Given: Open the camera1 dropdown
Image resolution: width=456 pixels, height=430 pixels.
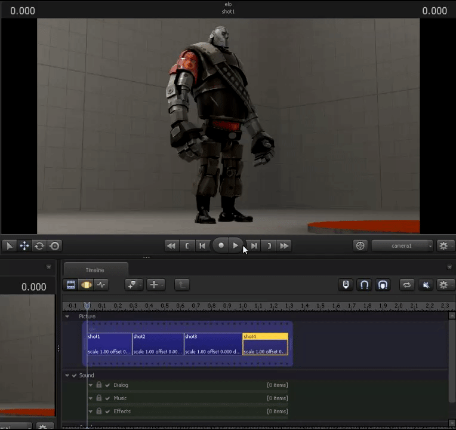Looking at the screenshot, I should [x=402, y=245].
